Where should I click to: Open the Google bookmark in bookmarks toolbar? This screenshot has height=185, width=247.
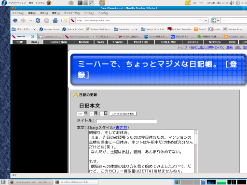(x=214, y=29)
